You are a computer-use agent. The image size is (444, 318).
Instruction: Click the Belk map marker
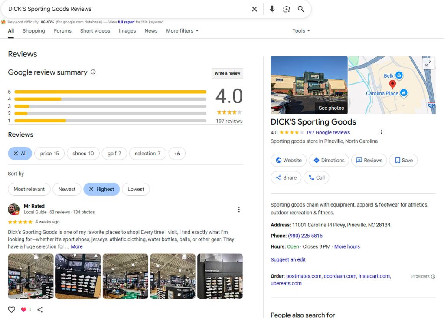[399, 75]
